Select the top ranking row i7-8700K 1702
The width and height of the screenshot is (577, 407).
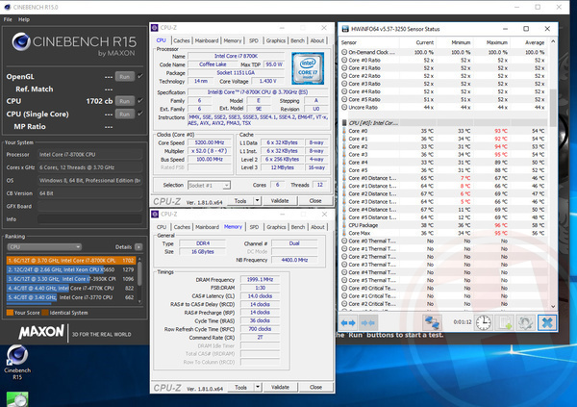(x=71, y=260)
